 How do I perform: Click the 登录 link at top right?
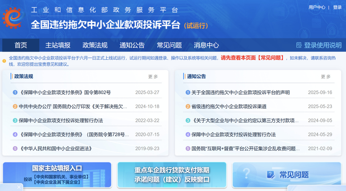[337, 8]
